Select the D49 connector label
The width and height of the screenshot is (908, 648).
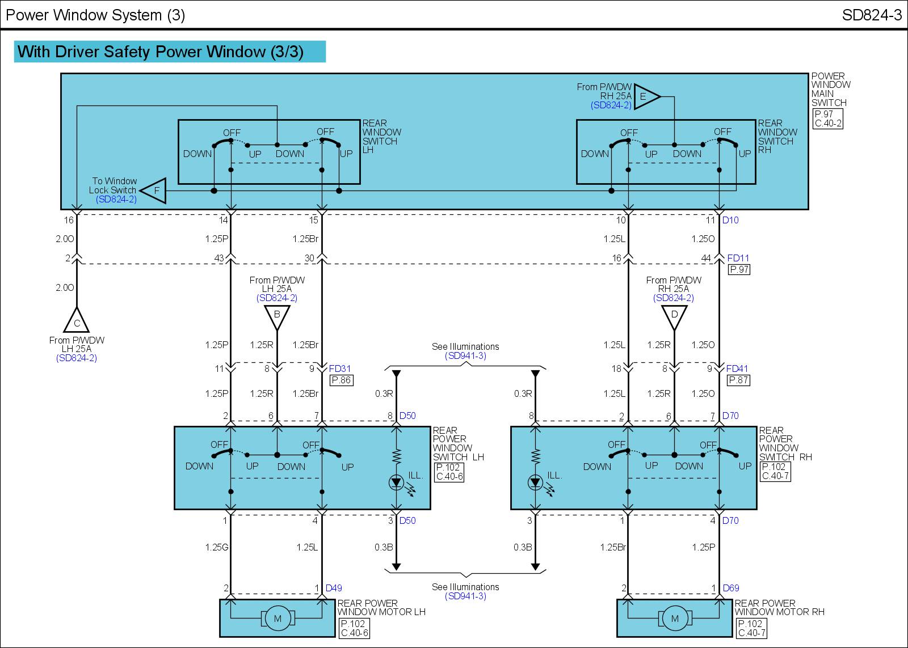coord(334,588)
